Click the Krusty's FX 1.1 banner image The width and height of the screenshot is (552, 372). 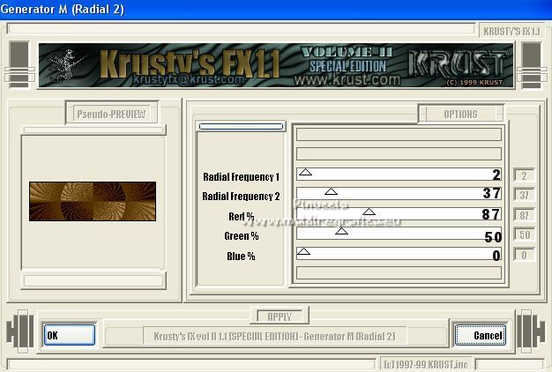[276, 66]
